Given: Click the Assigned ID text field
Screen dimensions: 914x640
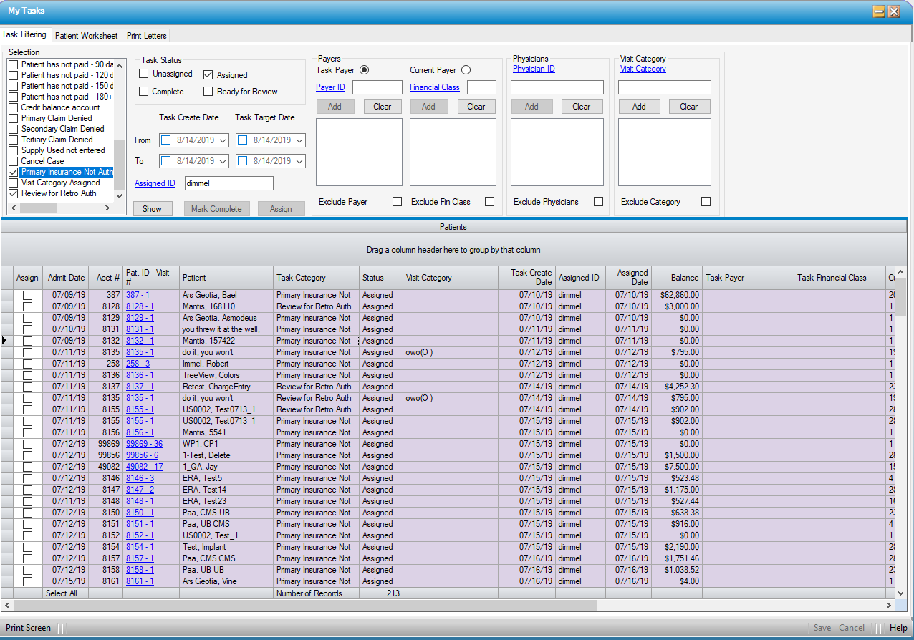Looking at the screenshot, I should tap(228, 183).
